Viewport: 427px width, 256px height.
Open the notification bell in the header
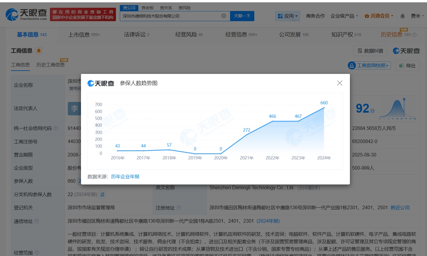(x=402, y=16)
